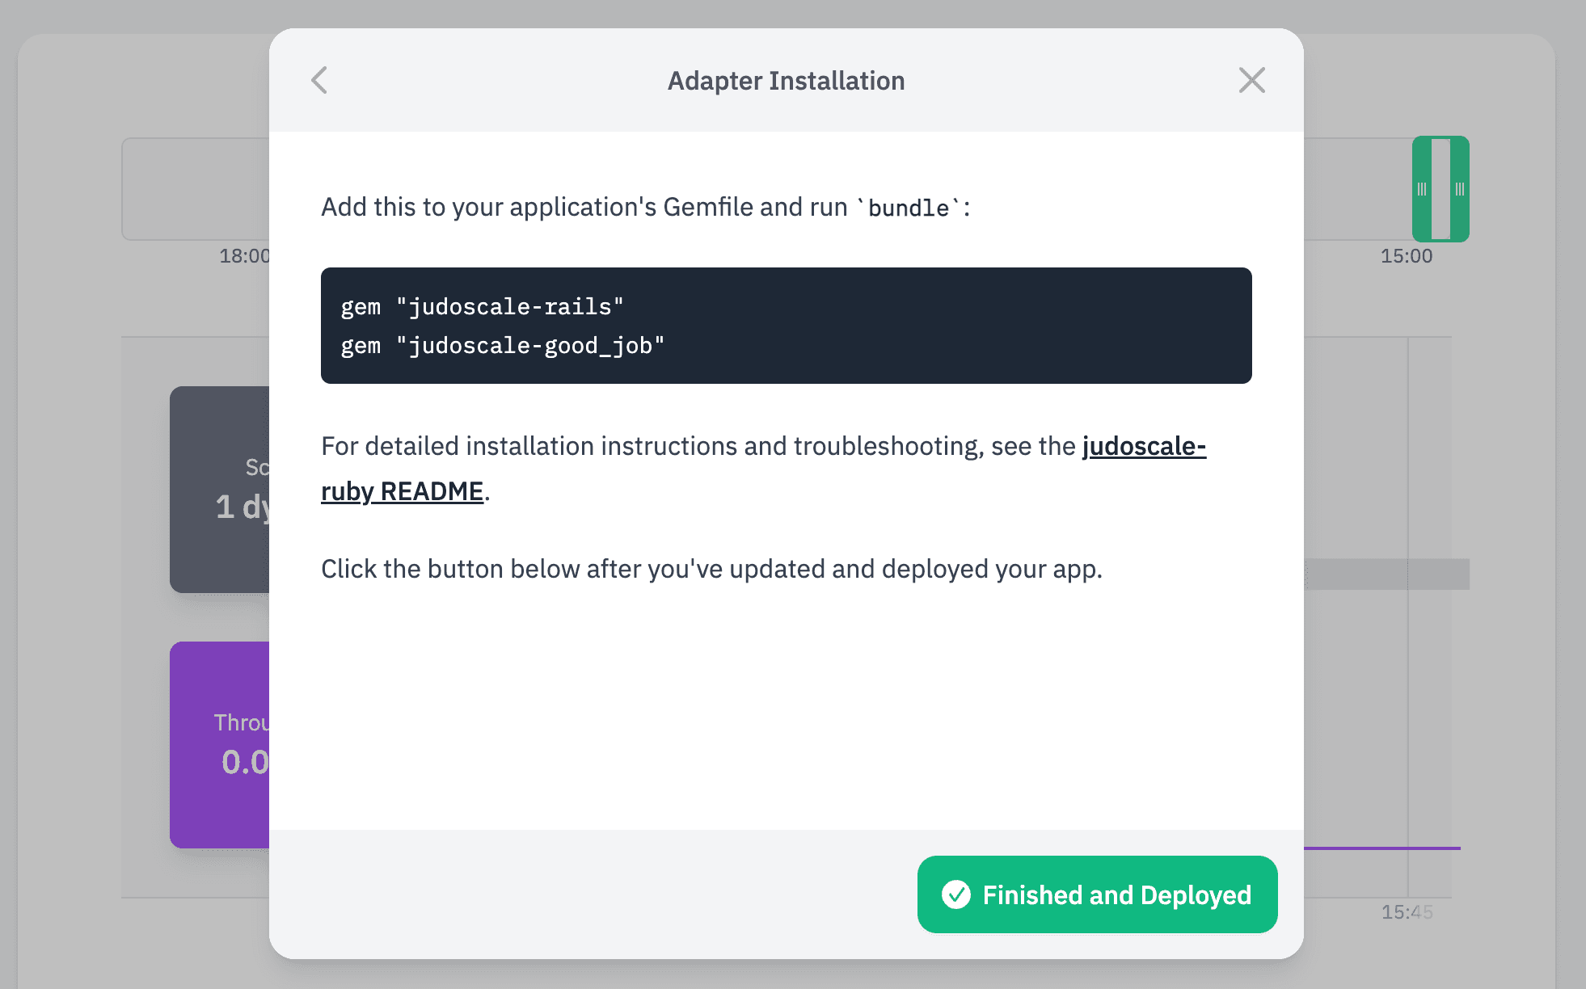This screenshot has width=1586, height=989.
Task: Click the Adapter Installation title text
Action: (785, 80)
